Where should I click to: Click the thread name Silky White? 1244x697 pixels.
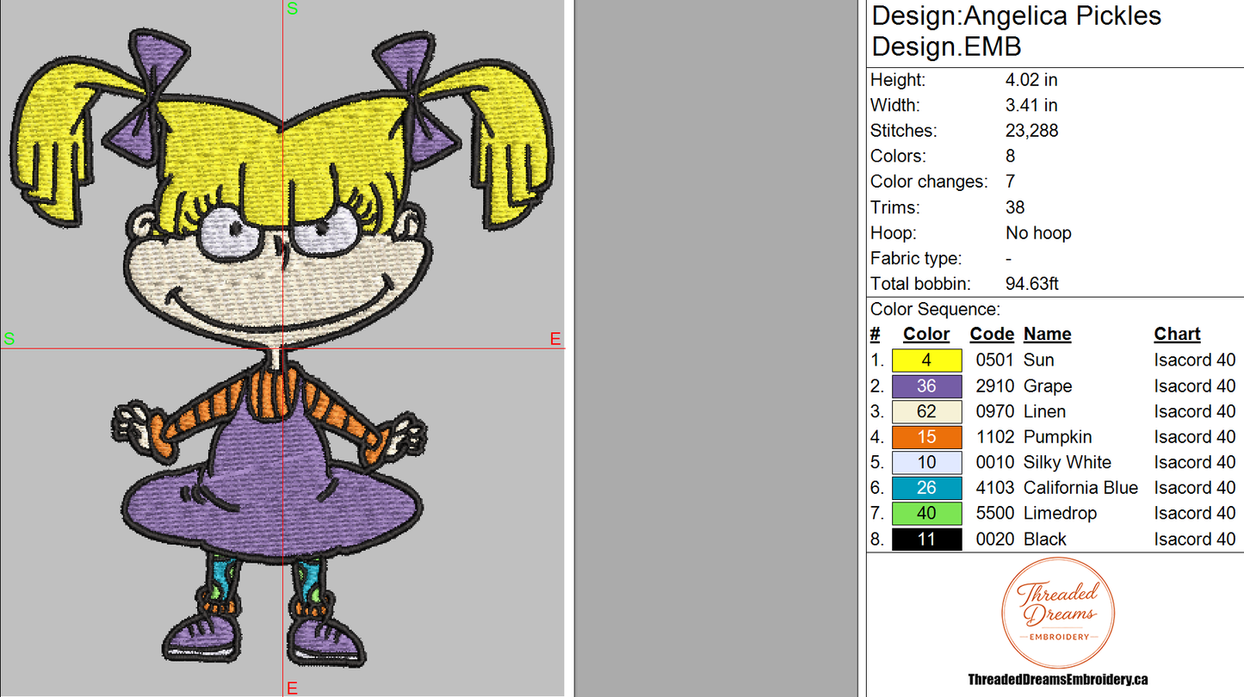(x=1068, y=463)
